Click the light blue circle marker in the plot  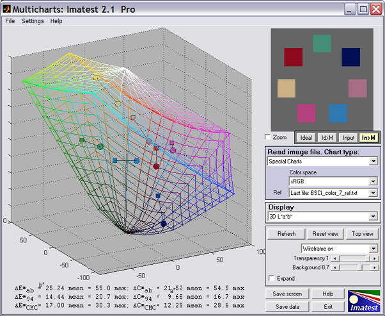point(137,161)
